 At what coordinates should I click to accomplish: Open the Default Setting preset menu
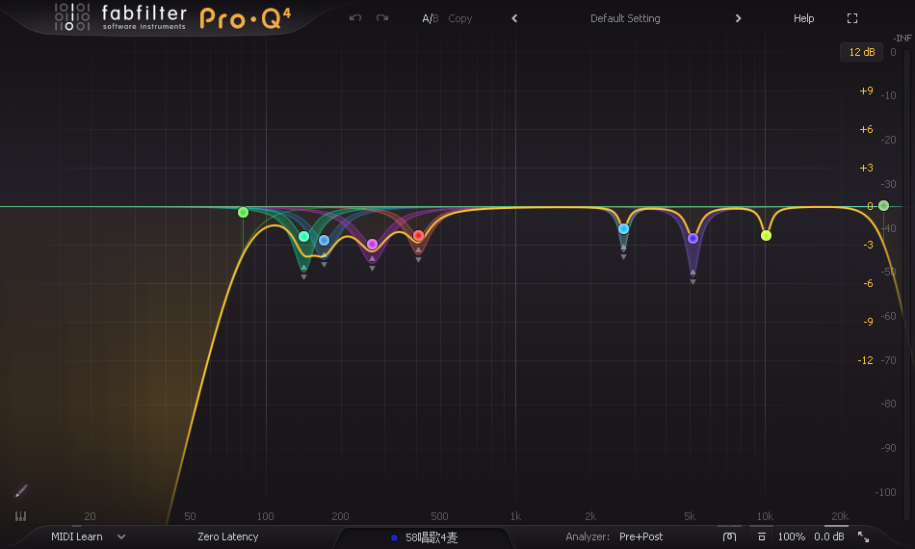click(625, 18)
